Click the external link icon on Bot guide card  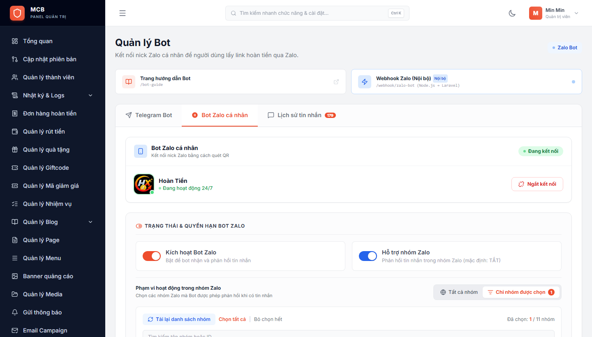[336, 82]
